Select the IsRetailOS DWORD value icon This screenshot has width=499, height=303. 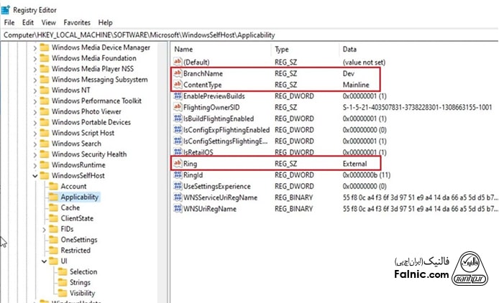tap(178, 152)
